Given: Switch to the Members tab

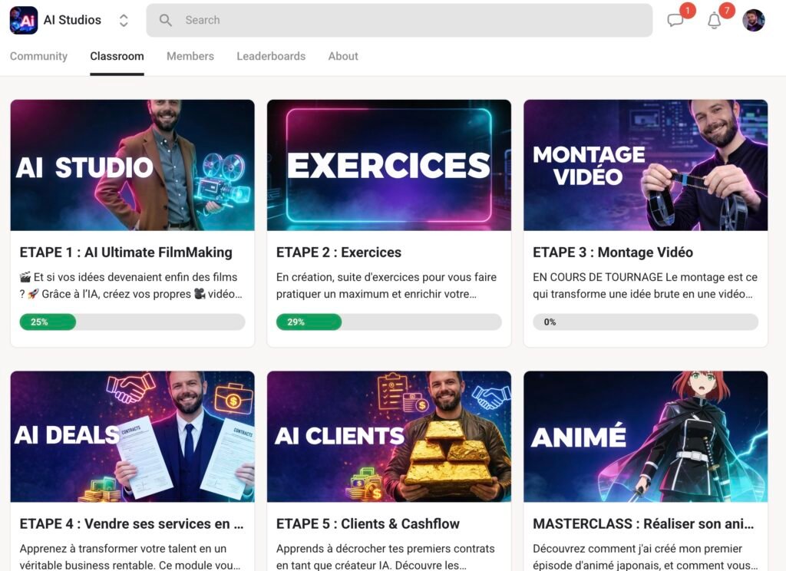Looking at the screenshot, I should pyautogui.click(x=190, y=56).
